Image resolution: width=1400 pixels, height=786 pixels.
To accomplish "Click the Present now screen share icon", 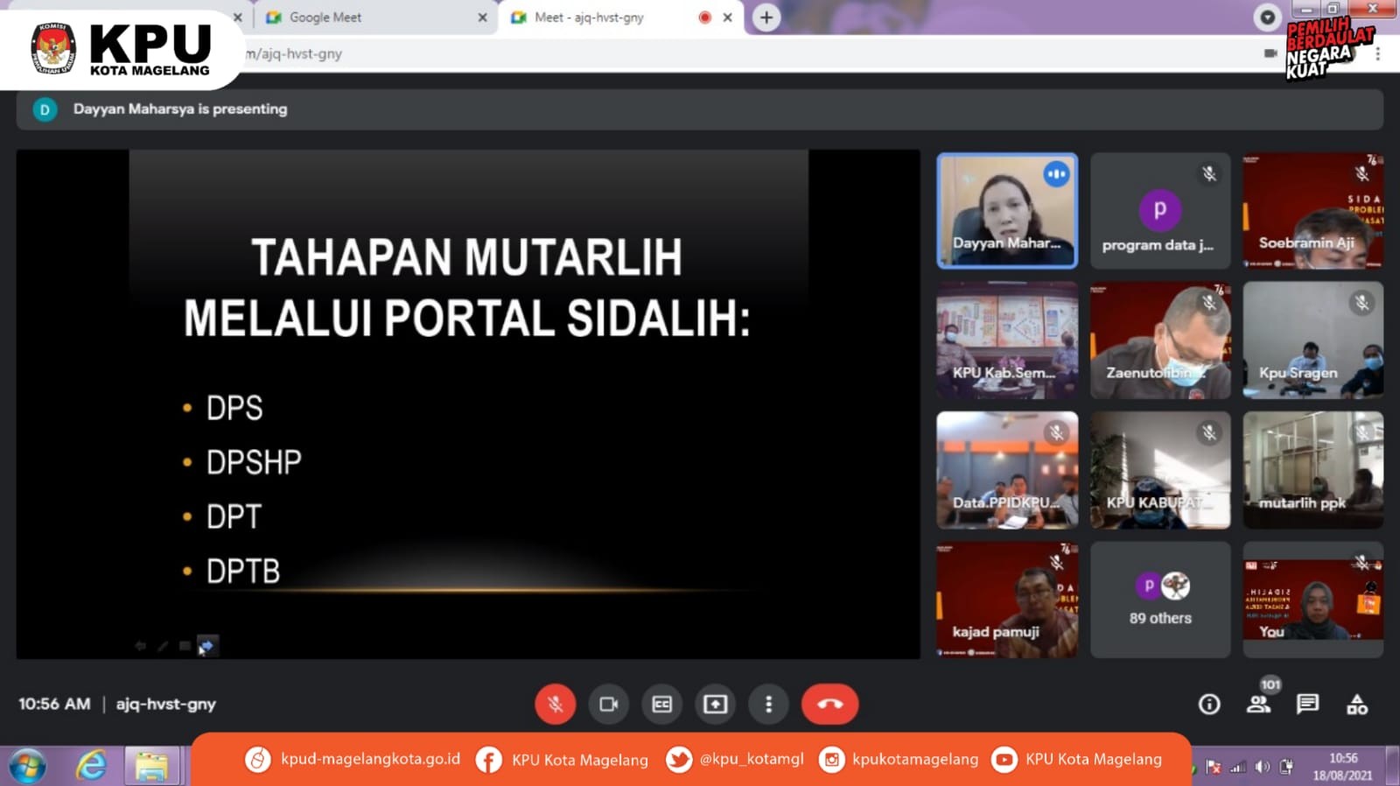I will pyautogui.click(x=715, y=705).
